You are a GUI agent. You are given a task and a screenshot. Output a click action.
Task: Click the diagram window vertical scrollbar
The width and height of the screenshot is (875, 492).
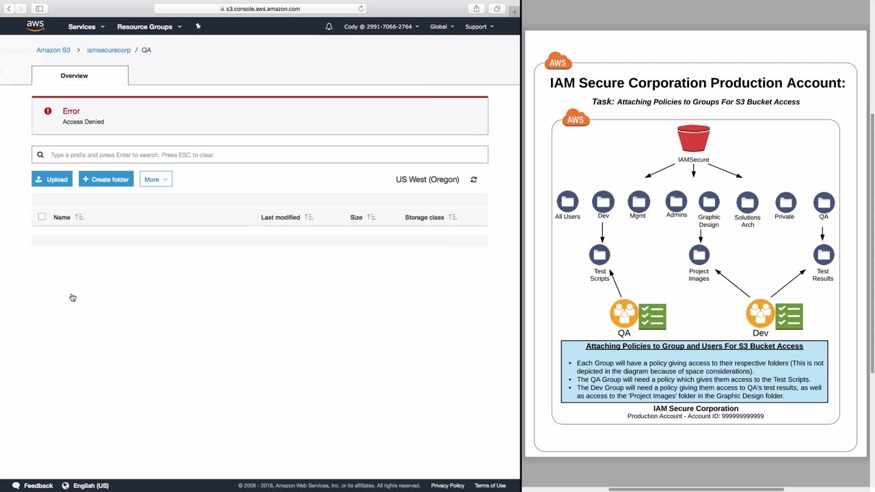pyautogui.click(x=872, y=243)
